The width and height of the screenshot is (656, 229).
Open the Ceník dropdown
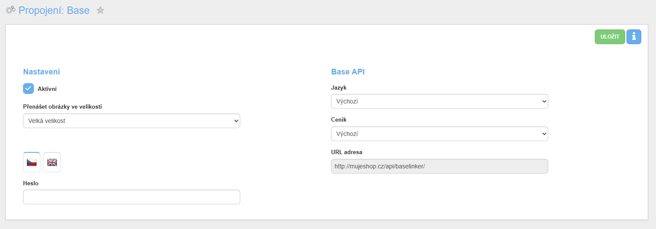(440, 134)
